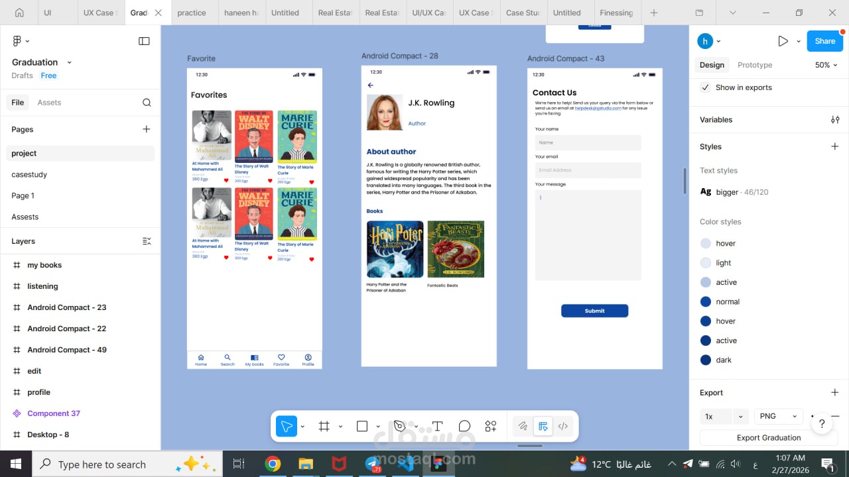Select the normal color style swatch
Viewport: 849px width, 477px height.
(x=706, y=301)
